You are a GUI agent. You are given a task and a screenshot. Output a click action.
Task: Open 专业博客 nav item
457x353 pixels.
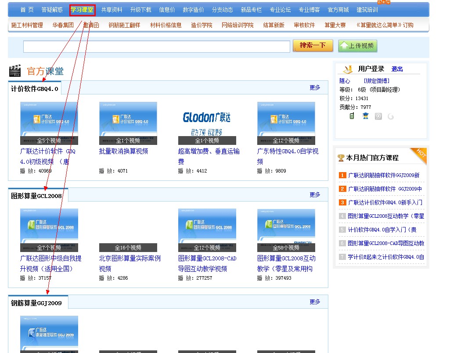(309, 10)
